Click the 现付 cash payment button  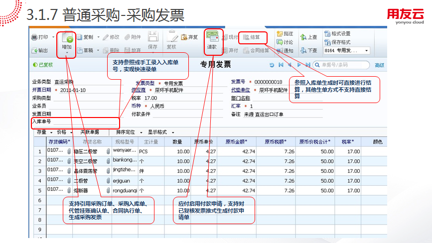click(x=230, y=37)
